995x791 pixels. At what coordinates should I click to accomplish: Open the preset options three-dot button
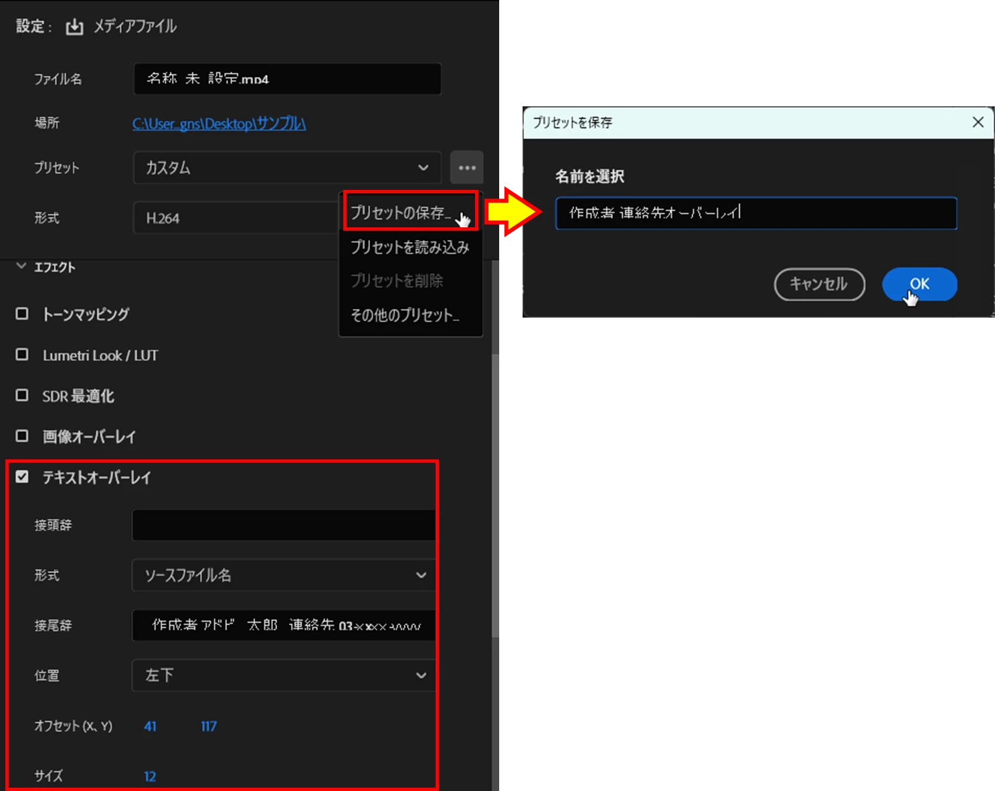point(466,167)
